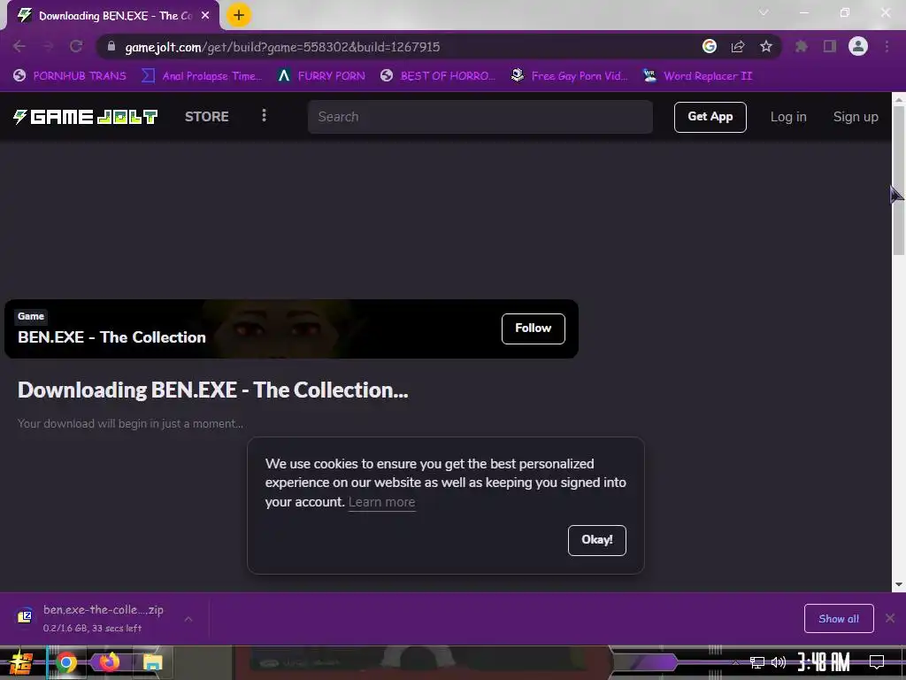The width and height of the screenshot is (906, 680).
Task: Bookmark this page with the star
Action: click(x=766, y=46)
